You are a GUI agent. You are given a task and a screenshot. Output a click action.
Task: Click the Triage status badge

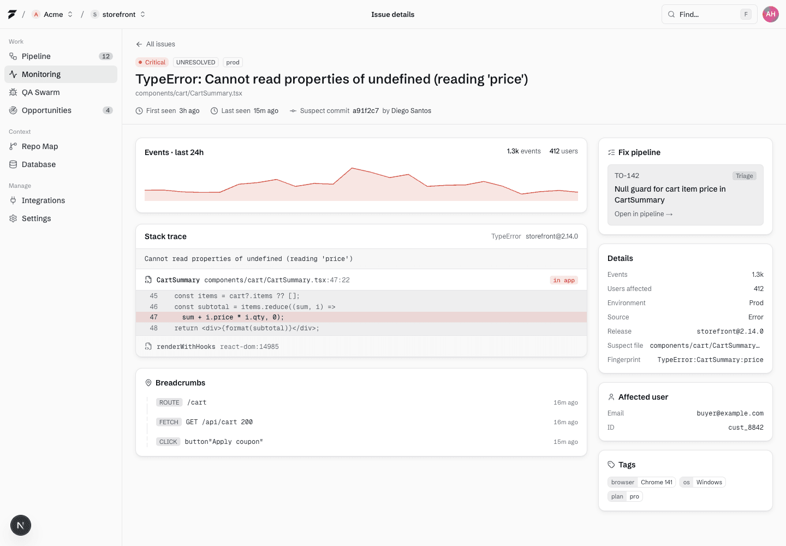pyautogui.click(x=744, y=176)
